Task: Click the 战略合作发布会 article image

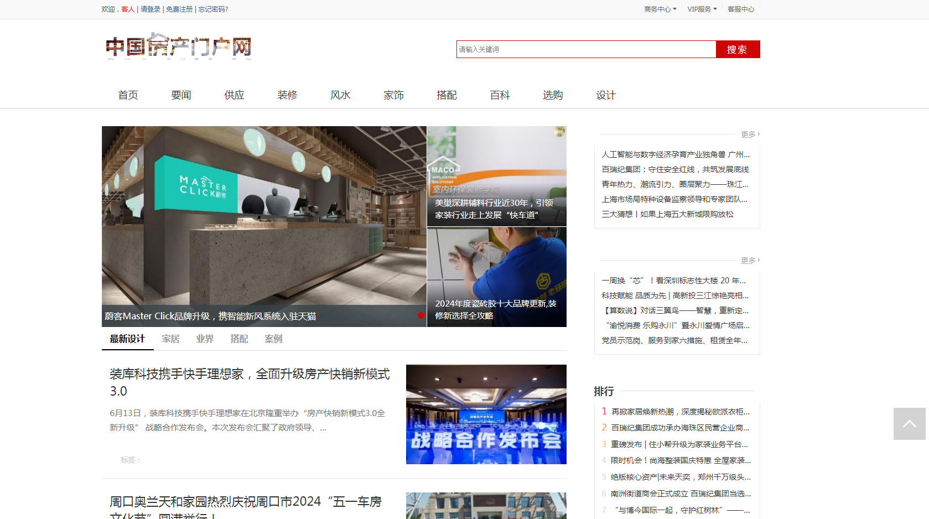Action: point(486,414)
